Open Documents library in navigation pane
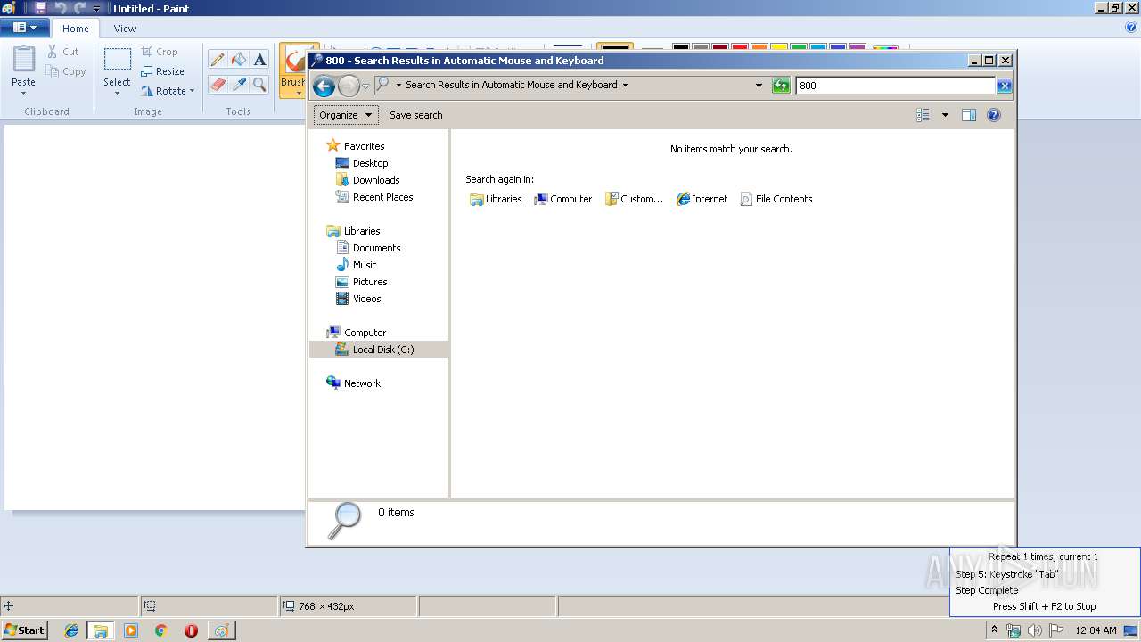This screenshot has height=642, width=1141. tap(368, 248)
